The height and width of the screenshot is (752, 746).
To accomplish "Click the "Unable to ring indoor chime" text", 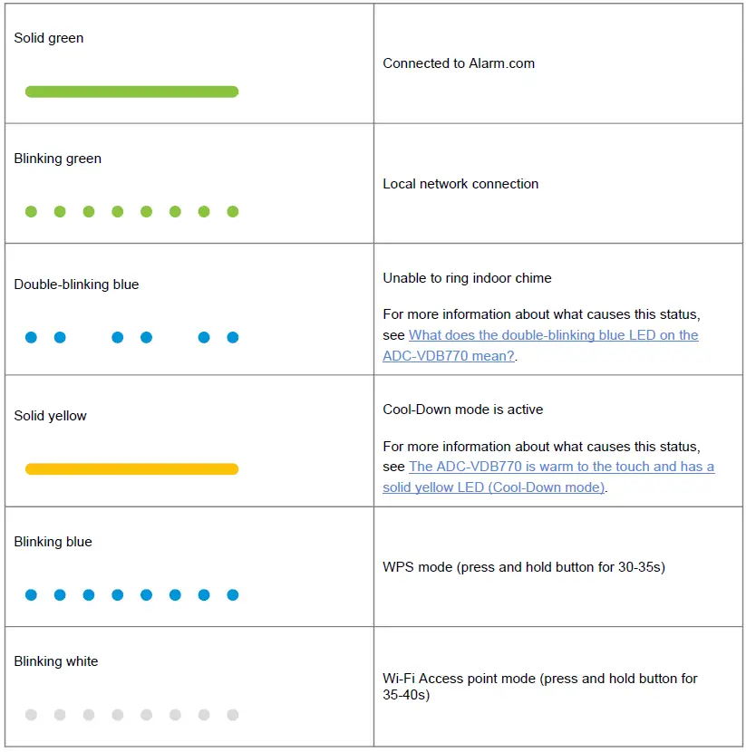I will pyautogui.click(x=467, y=278).
